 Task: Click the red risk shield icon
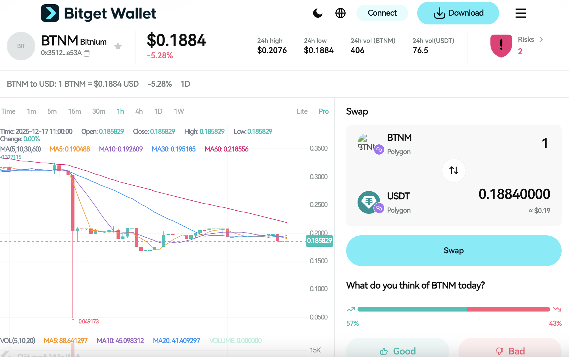[x=501, y=45]
